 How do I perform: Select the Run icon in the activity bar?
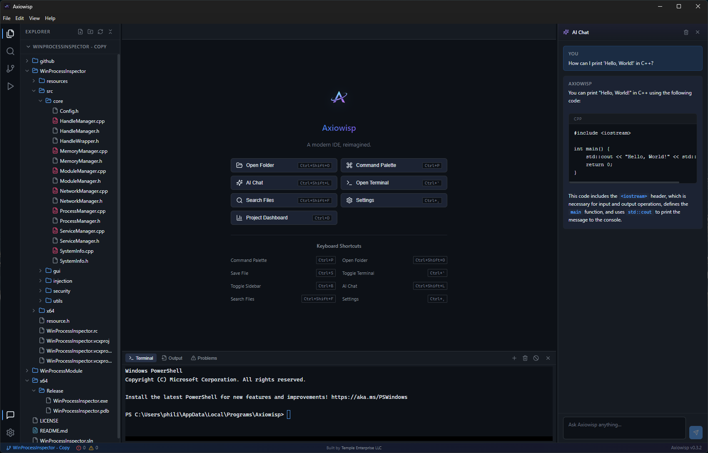[x=10, y=86]
